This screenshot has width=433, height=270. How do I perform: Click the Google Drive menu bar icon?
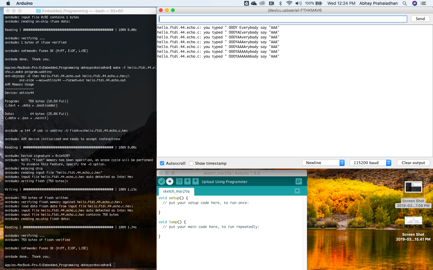pos(247,3)
